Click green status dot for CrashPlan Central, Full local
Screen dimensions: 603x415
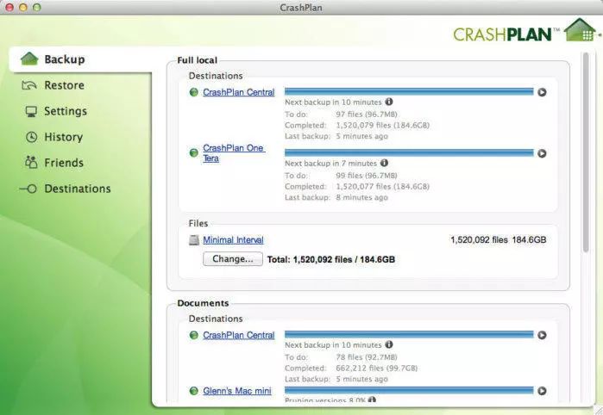pyautogui.click(x=194, y=92)
